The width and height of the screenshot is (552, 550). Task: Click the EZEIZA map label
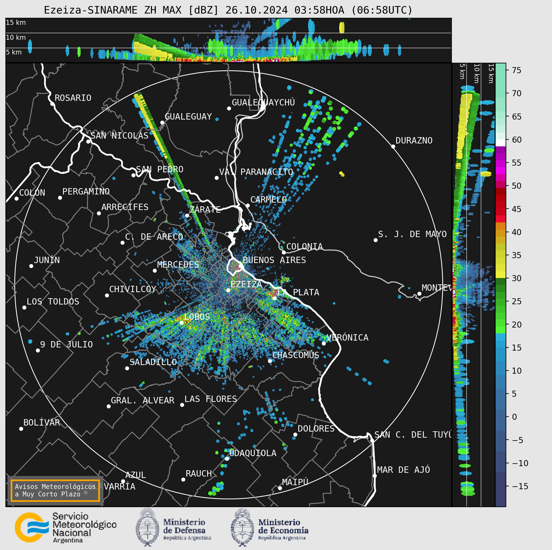pos(246,284)
